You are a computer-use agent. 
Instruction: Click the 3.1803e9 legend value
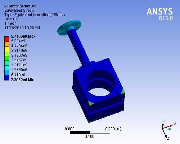tap(19, 56)
